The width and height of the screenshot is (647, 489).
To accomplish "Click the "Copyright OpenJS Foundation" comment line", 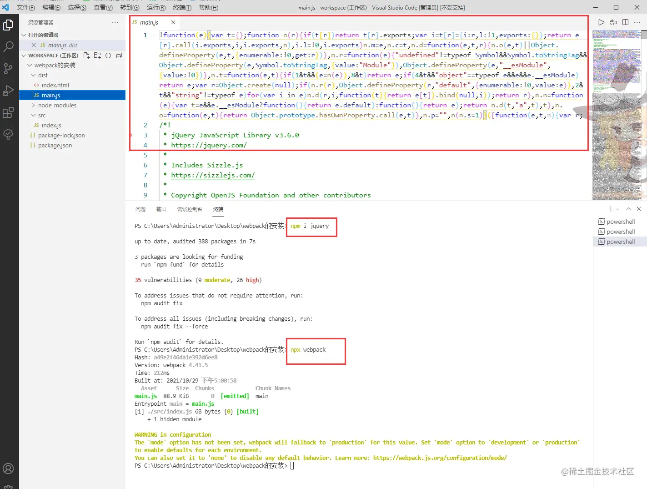I will click(267, 195).
